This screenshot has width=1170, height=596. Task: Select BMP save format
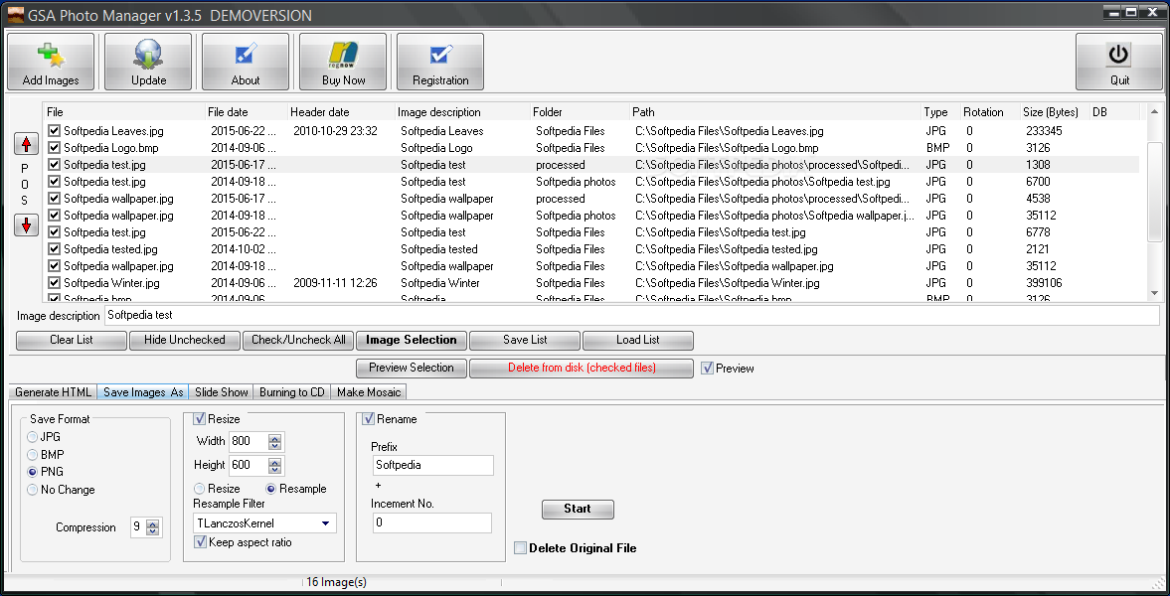click(32, 454)
